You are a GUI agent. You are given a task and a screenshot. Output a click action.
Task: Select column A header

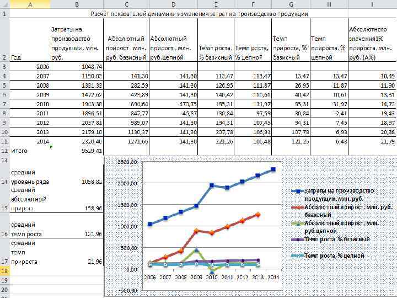[x=30, y=4]
